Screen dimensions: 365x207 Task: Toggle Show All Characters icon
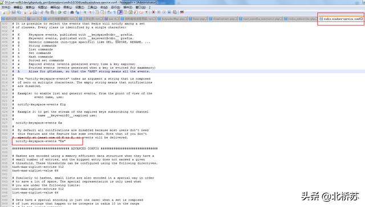pyautogui.click(x=114, y=13)
